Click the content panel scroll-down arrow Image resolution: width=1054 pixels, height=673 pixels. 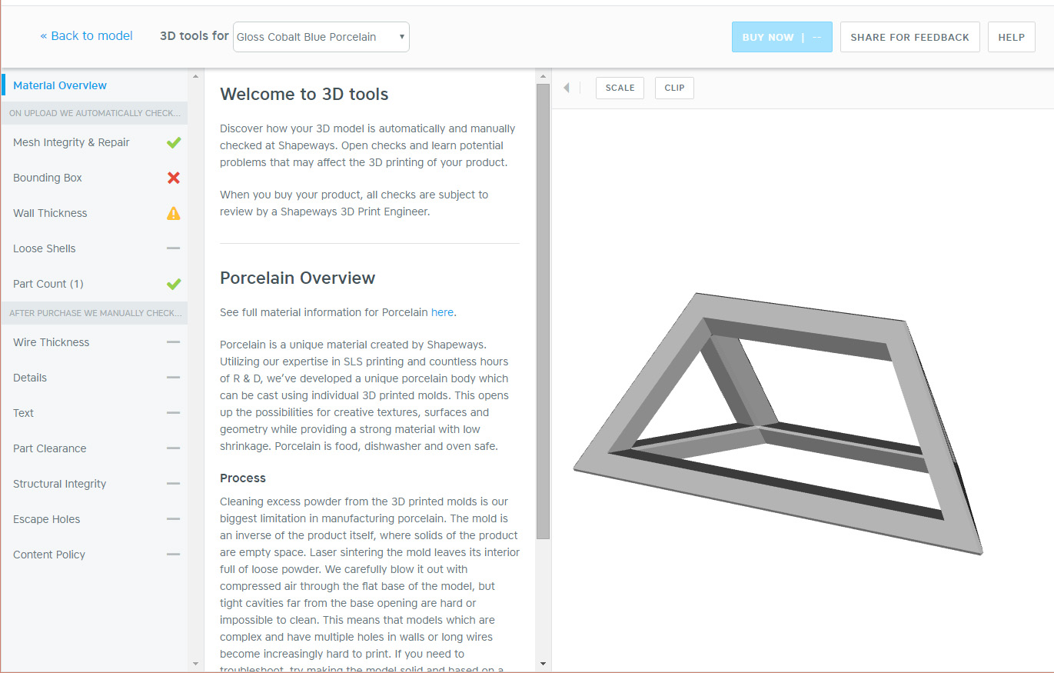pos(543,664)
